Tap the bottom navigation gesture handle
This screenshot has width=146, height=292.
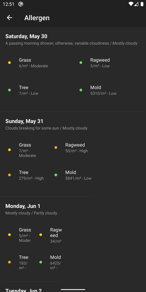(73, 290)
